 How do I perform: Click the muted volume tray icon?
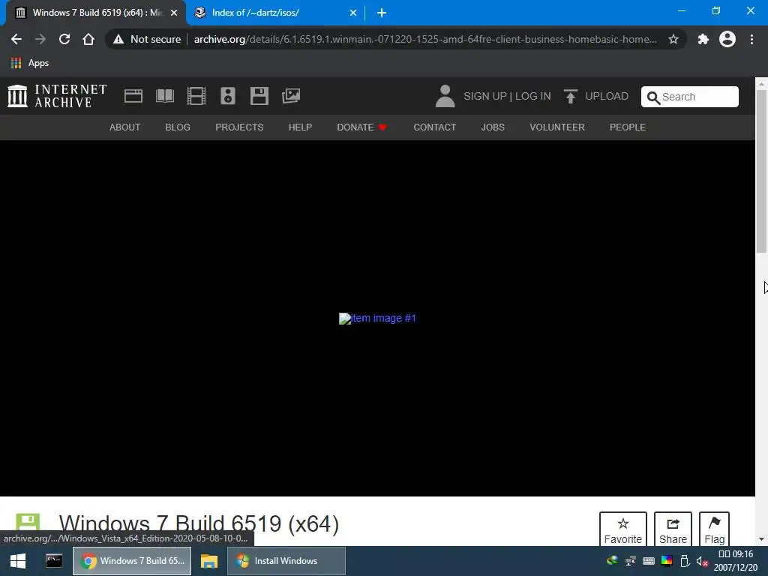tap(702, 561)
